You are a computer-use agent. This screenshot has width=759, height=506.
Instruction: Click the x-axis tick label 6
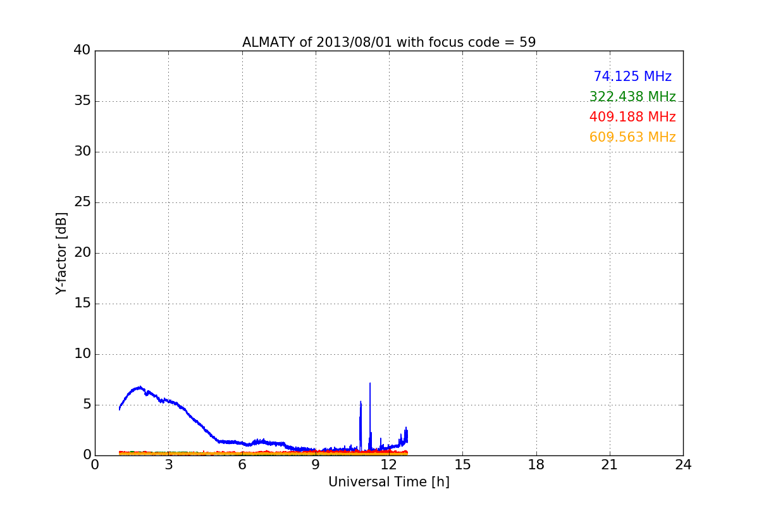coord(242,465)
